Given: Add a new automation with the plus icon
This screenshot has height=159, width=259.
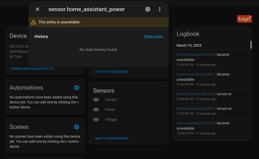Looking at the screenshot, I should tap(77, 88).
